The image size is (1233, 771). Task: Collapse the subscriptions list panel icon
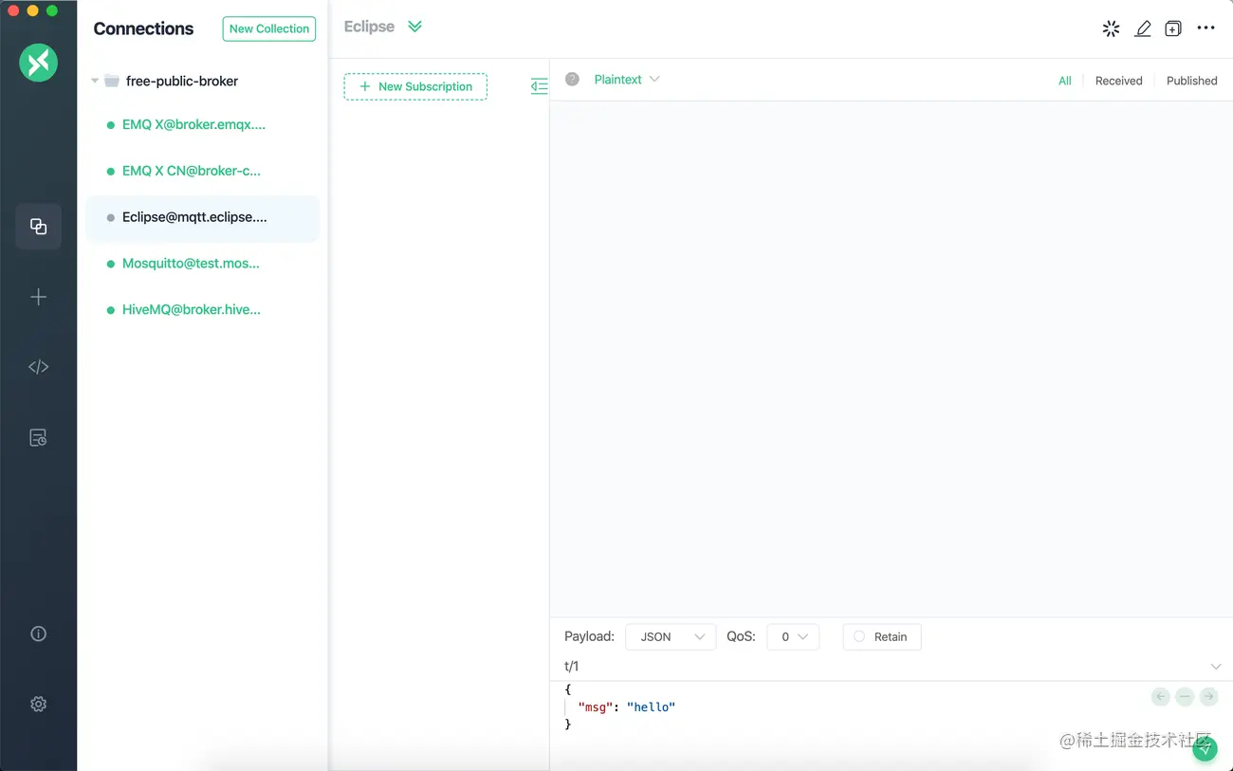pyautogui.click(x=539, y=86)
